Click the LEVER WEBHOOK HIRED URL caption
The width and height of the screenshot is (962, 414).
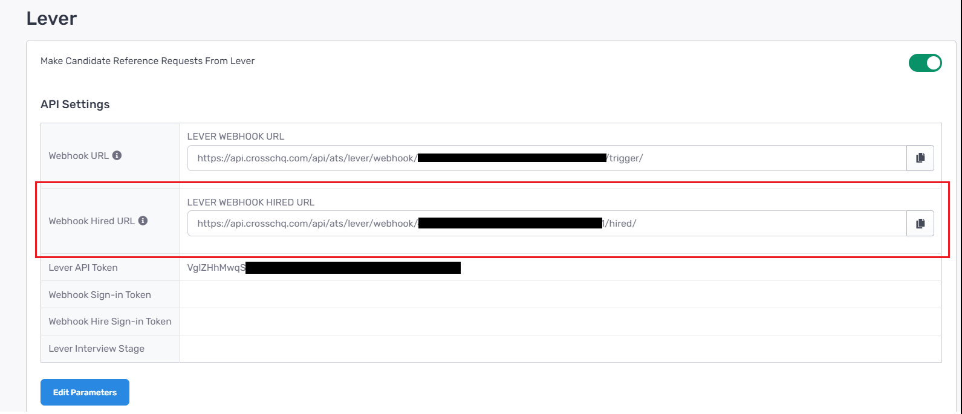[251, 202]
